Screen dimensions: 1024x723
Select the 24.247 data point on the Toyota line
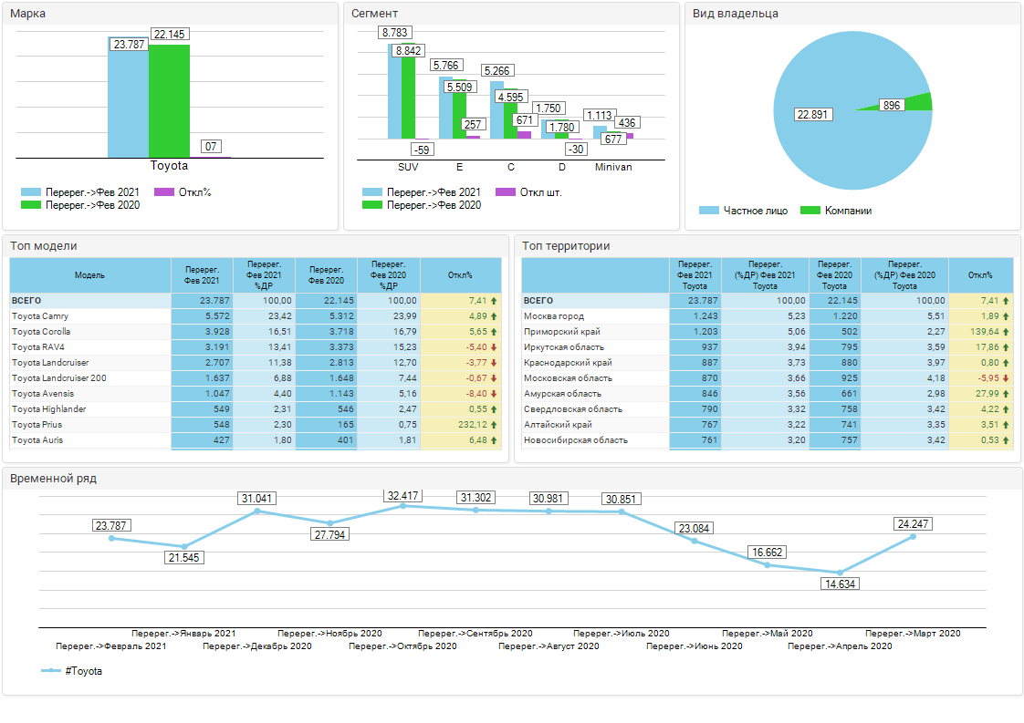coord(913,536)
